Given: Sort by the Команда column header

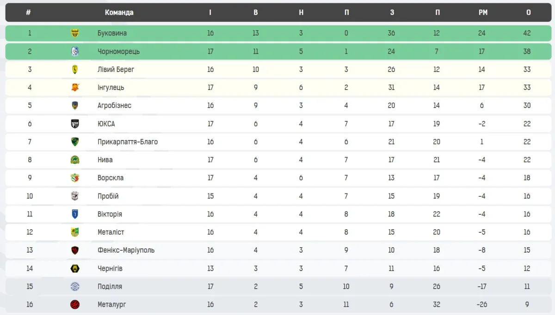Looking at the screenshot, I should point(119,12).
